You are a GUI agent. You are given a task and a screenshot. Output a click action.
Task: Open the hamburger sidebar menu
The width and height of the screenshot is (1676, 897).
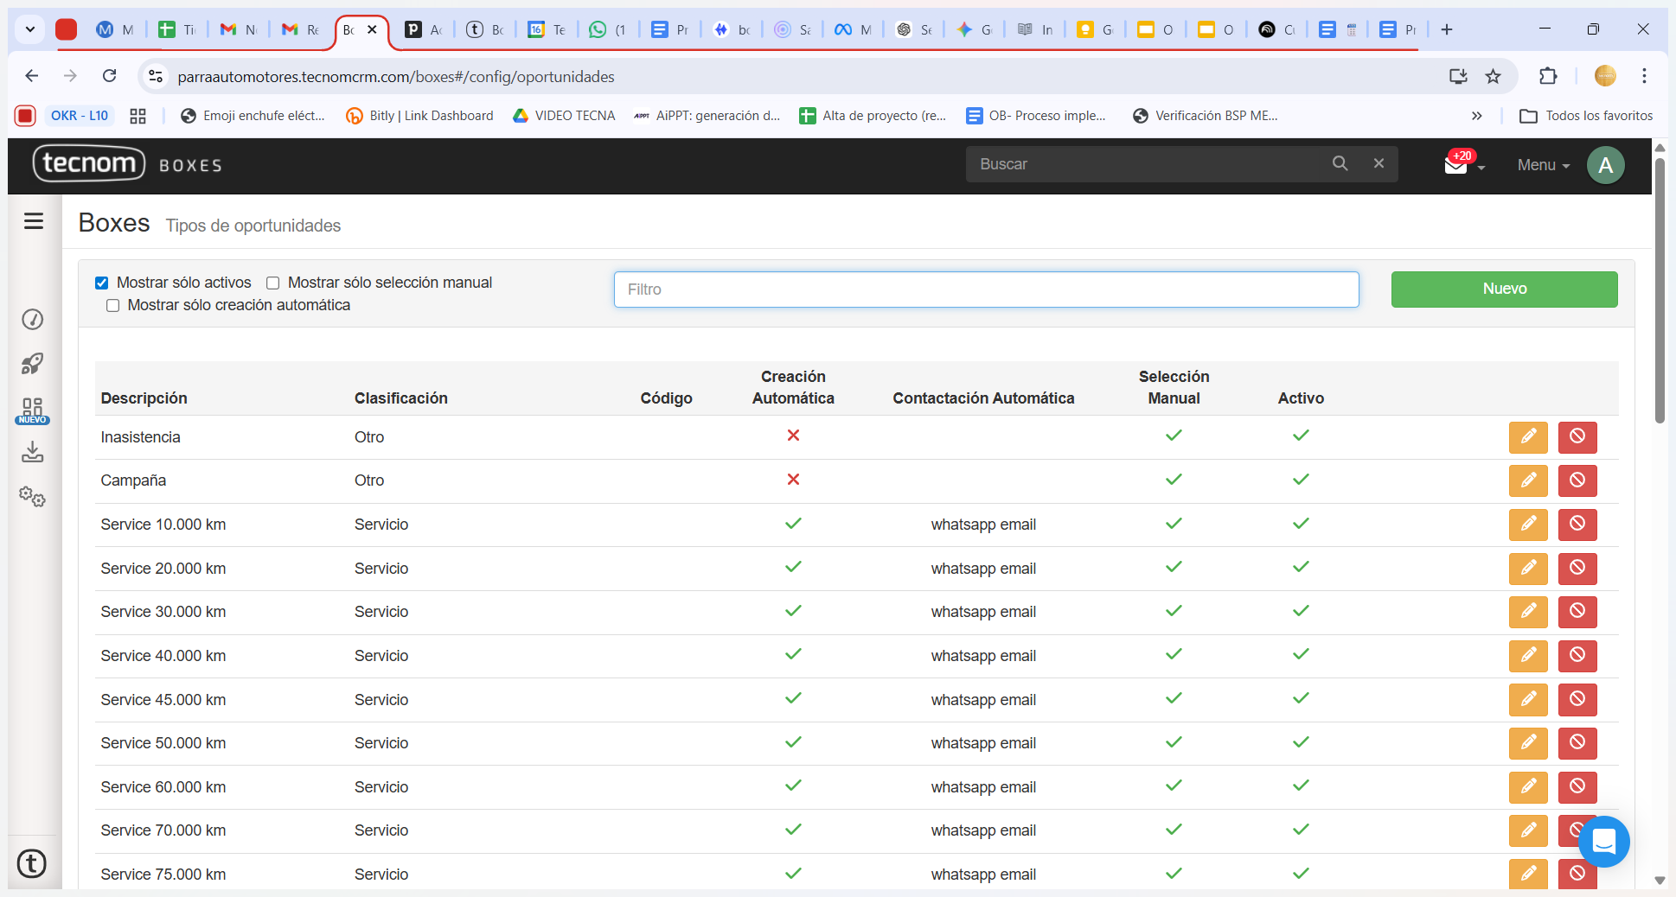34,221
